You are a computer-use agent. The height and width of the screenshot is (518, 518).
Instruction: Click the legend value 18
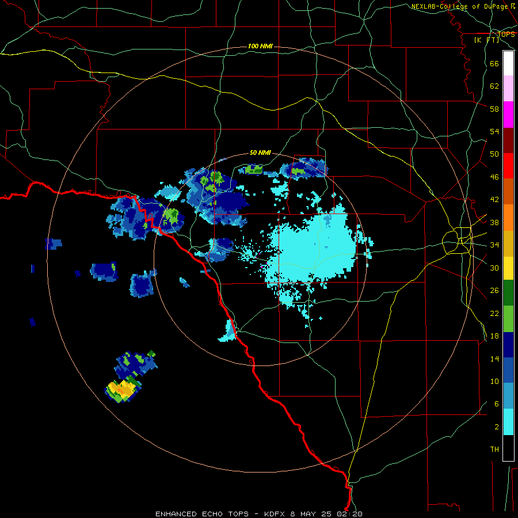(x=494, y=336)
